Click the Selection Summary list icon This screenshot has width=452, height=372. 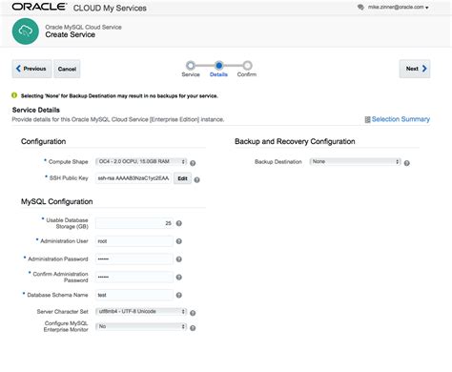pos(367,119)
